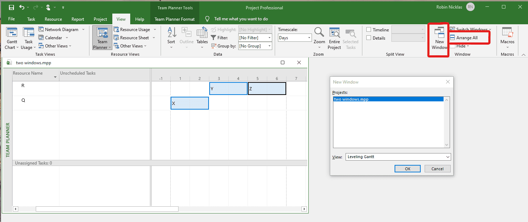Click the Sort A-Z button
The width and height of the screenshot is (528, 222).
pos(171,38)
